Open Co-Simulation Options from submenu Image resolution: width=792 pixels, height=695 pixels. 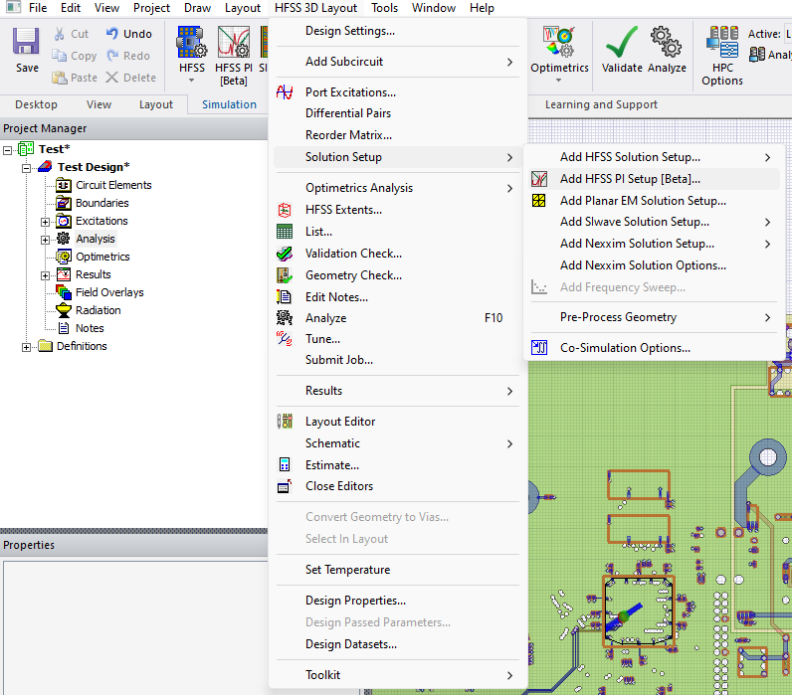(625, 348)
